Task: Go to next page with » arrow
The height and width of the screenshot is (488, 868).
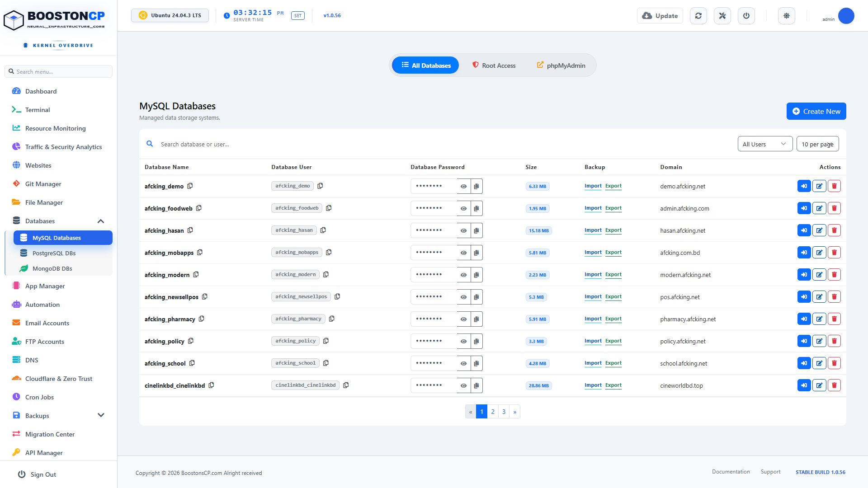Action: point(514,412)
